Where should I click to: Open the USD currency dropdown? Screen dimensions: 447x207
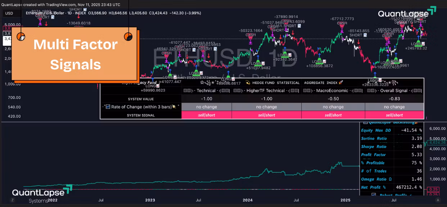(x=10, y=13)
